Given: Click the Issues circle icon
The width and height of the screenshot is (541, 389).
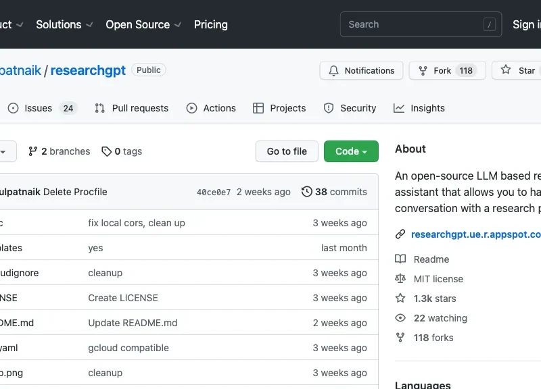Looking at the screenshot, I should (13, 108).
